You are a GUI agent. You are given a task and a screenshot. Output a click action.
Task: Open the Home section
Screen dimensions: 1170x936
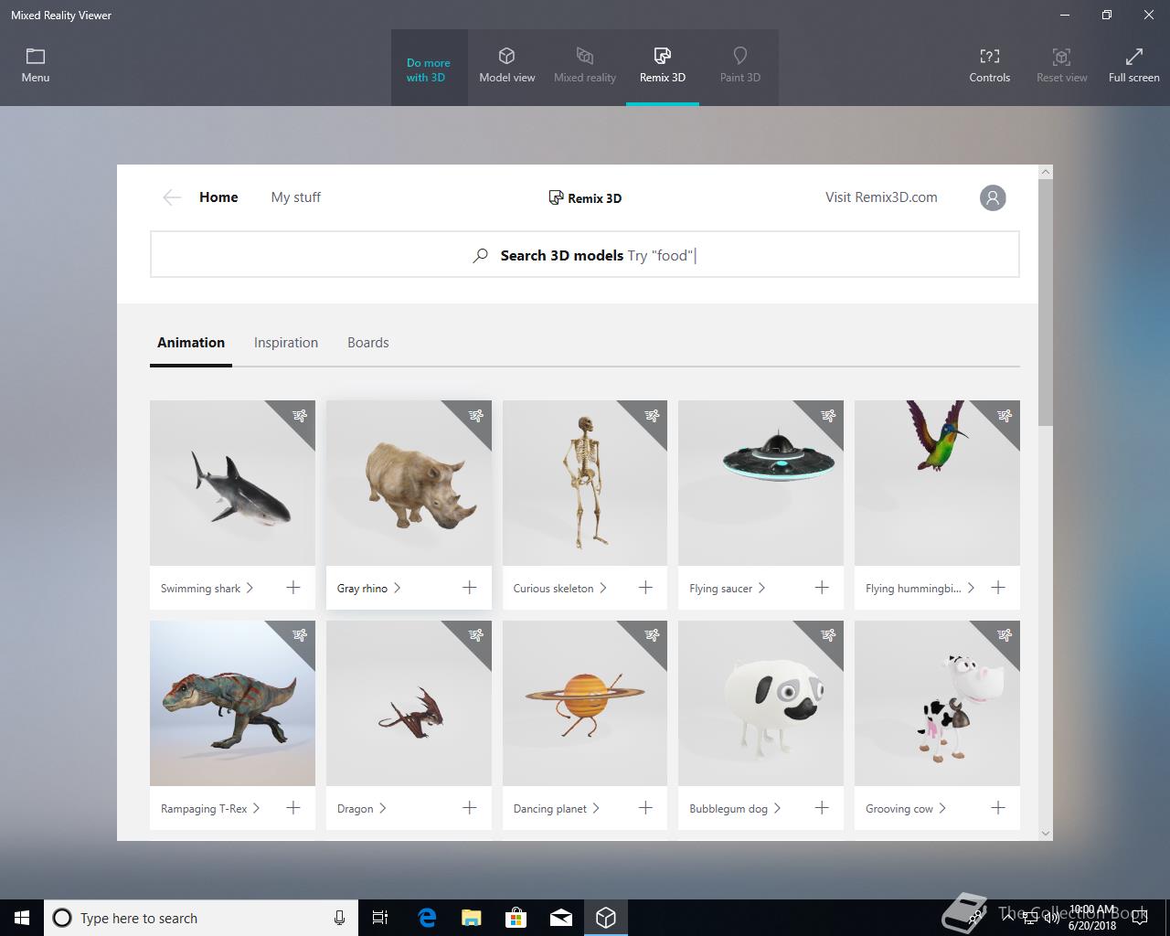pyautogui.click(x=218, y=197)
